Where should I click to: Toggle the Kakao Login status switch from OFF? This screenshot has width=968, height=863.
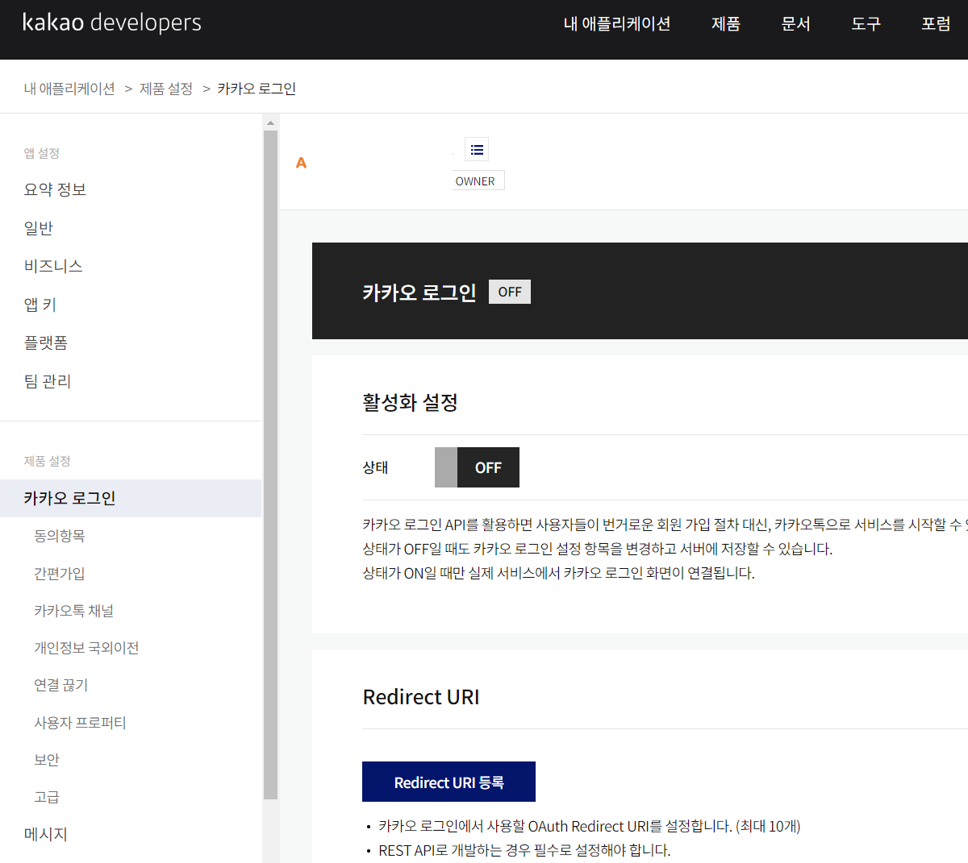tap(477, 467)
